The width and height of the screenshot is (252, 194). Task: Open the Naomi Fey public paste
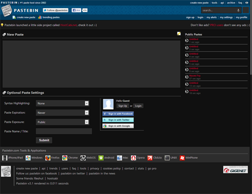tap(195, 76)
